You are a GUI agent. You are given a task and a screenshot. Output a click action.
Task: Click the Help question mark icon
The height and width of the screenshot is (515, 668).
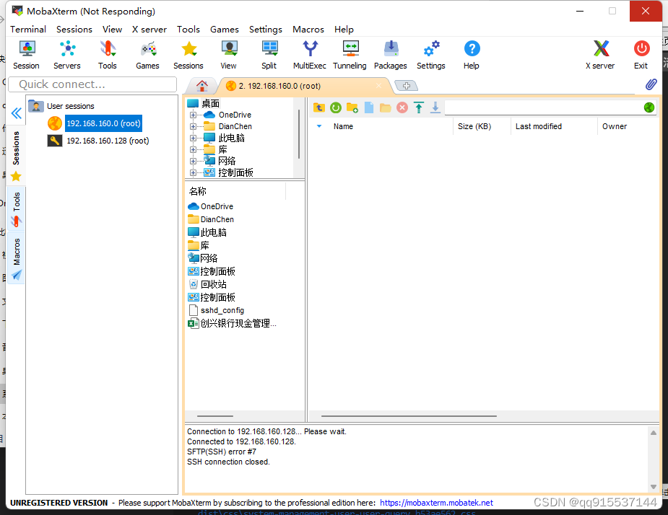point(472,55)
